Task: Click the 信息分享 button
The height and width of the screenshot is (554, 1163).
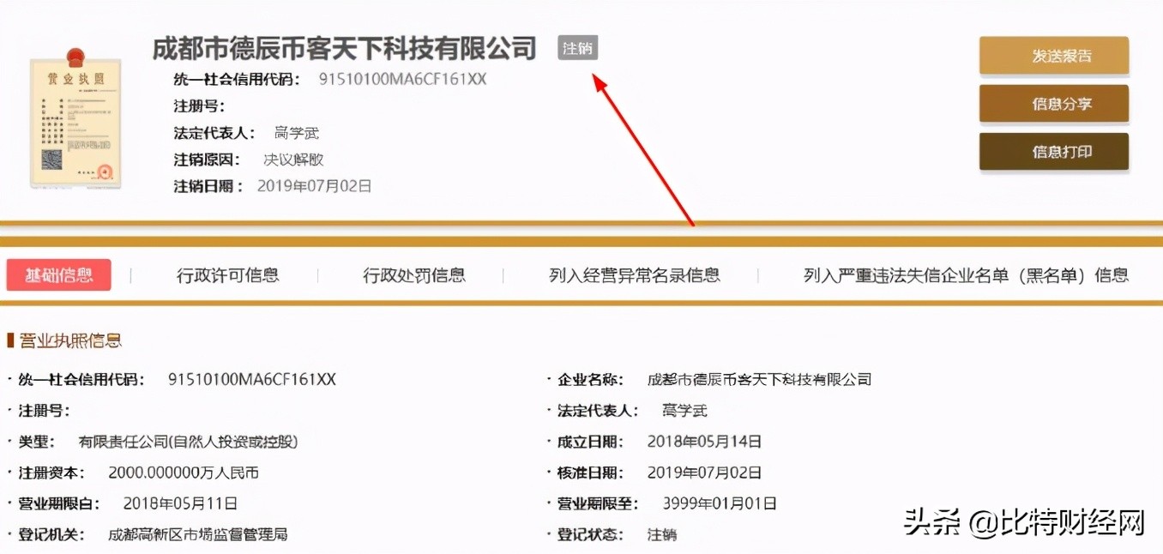Action: (1054, 104)
